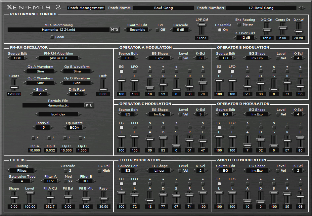Image resolution: width=312 pixels, height=216 pixels.
Task: Click right arrow of Filters Routing selector
Action: pos(35,171)
